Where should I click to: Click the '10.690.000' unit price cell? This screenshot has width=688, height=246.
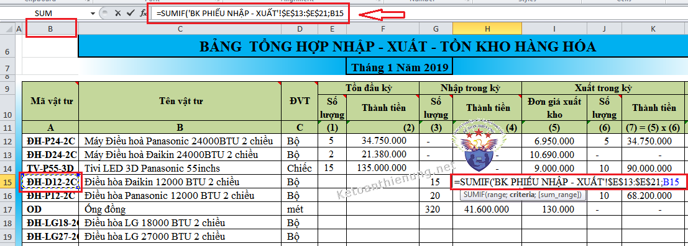click(x=554, y=154)
